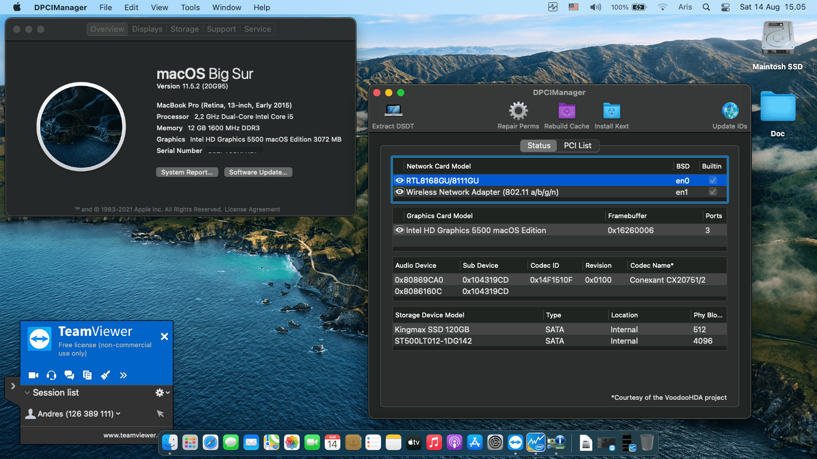The height and width of the screenshot is (459, 817).
Task: Toggle Builtin checkbox for RTL8168GU/8111GU
Action: click(712, 180)
